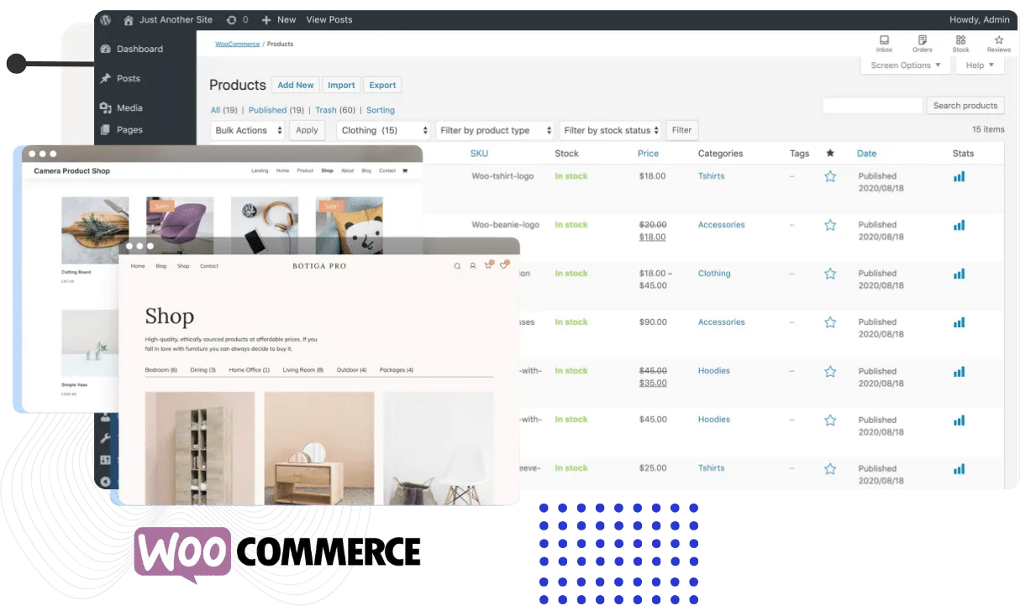
Task: Sort products by Date column
Action: (x=866, y=154)
